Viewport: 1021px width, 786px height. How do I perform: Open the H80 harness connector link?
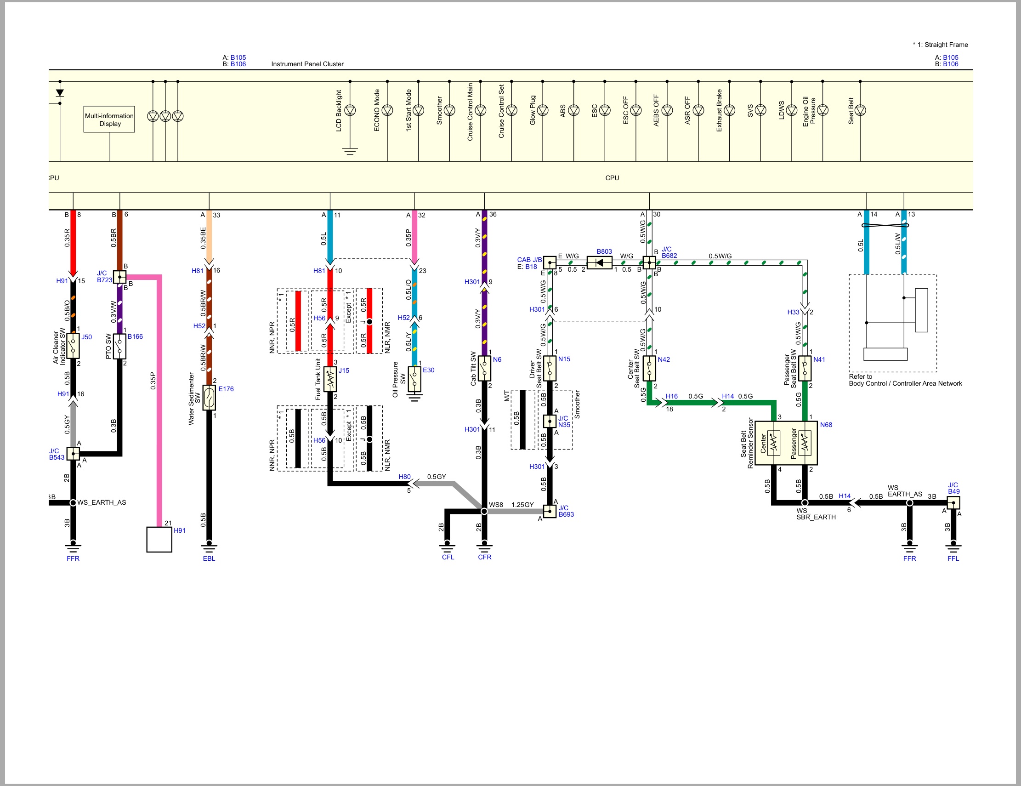click(x=404, y=477)
